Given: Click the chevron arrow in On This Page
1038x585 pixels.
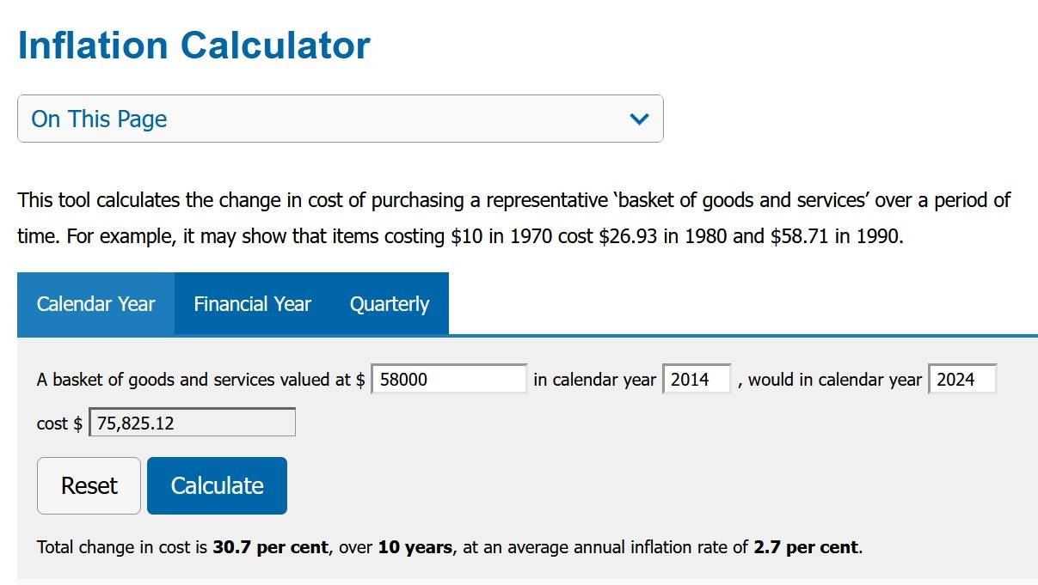Looking at the screenshot, I should 639,119.
